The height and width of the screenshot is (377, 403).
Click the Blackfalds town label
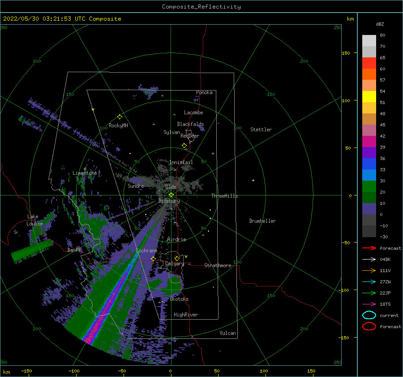tap(190, 124)
